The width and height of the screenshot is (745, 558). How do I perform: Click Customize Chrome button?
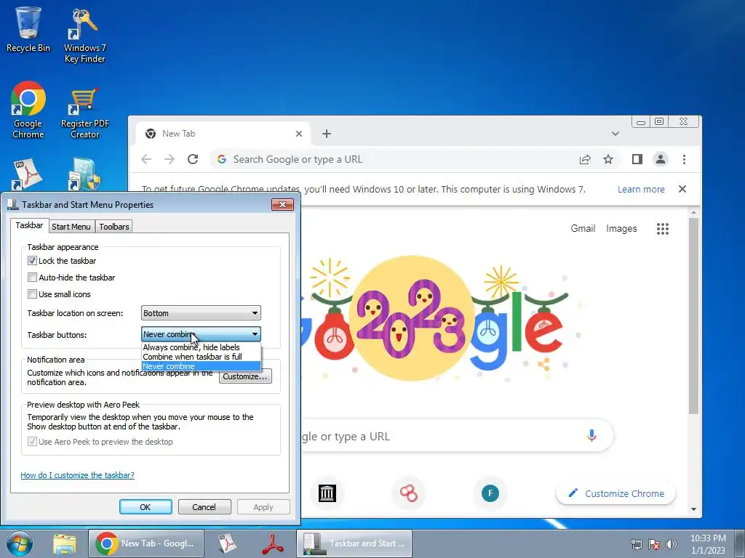coord(615,493)
